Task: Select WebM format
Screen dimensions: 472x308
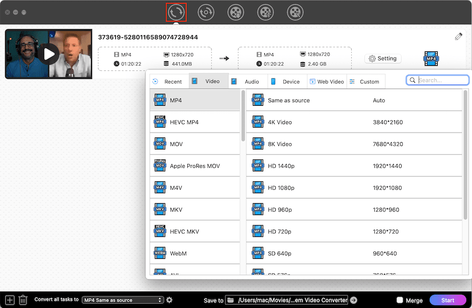Action: coord(195,253)
